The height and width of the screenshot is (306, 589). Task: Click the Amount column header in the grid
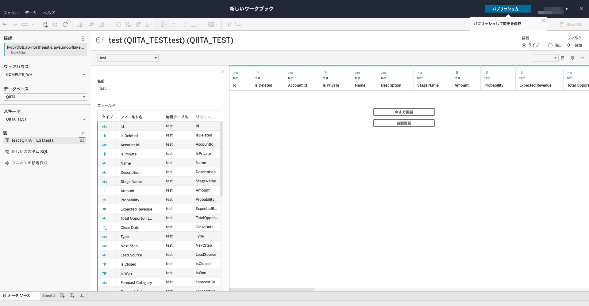pyautogui.click(x=465, y=78)
